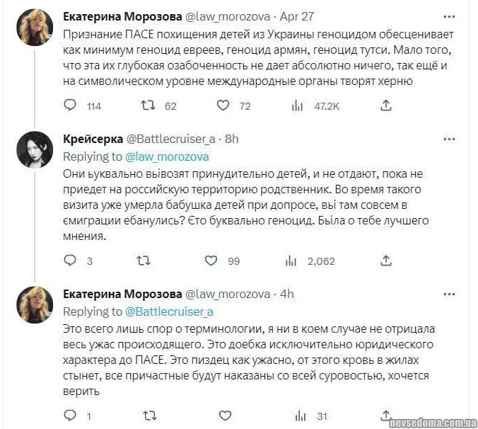Viewport: 478px width, 429px height.
Task: Open more options on the 4h-old tweet
Action: pos(449,293)
